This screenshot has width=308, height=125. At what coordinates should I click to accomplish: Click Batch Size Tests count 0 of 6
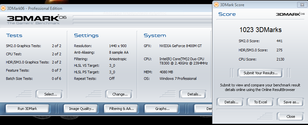coord(56,79)
